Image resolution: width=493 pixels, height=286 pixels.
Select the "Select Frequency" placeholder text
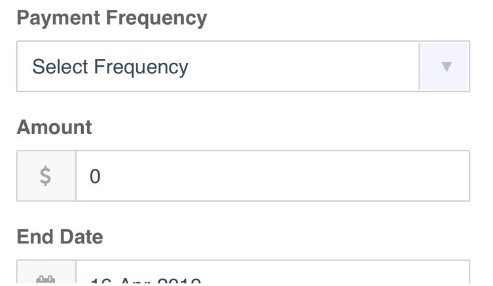(110, 67)
